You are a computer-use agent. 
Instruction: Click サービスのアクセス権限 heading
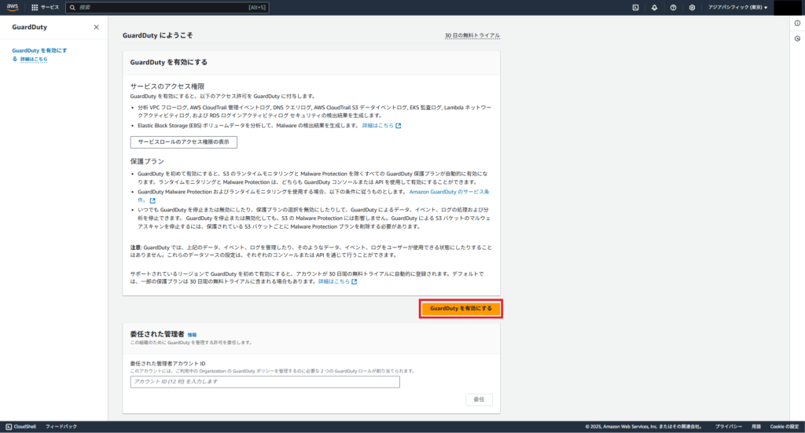(167, 86)
